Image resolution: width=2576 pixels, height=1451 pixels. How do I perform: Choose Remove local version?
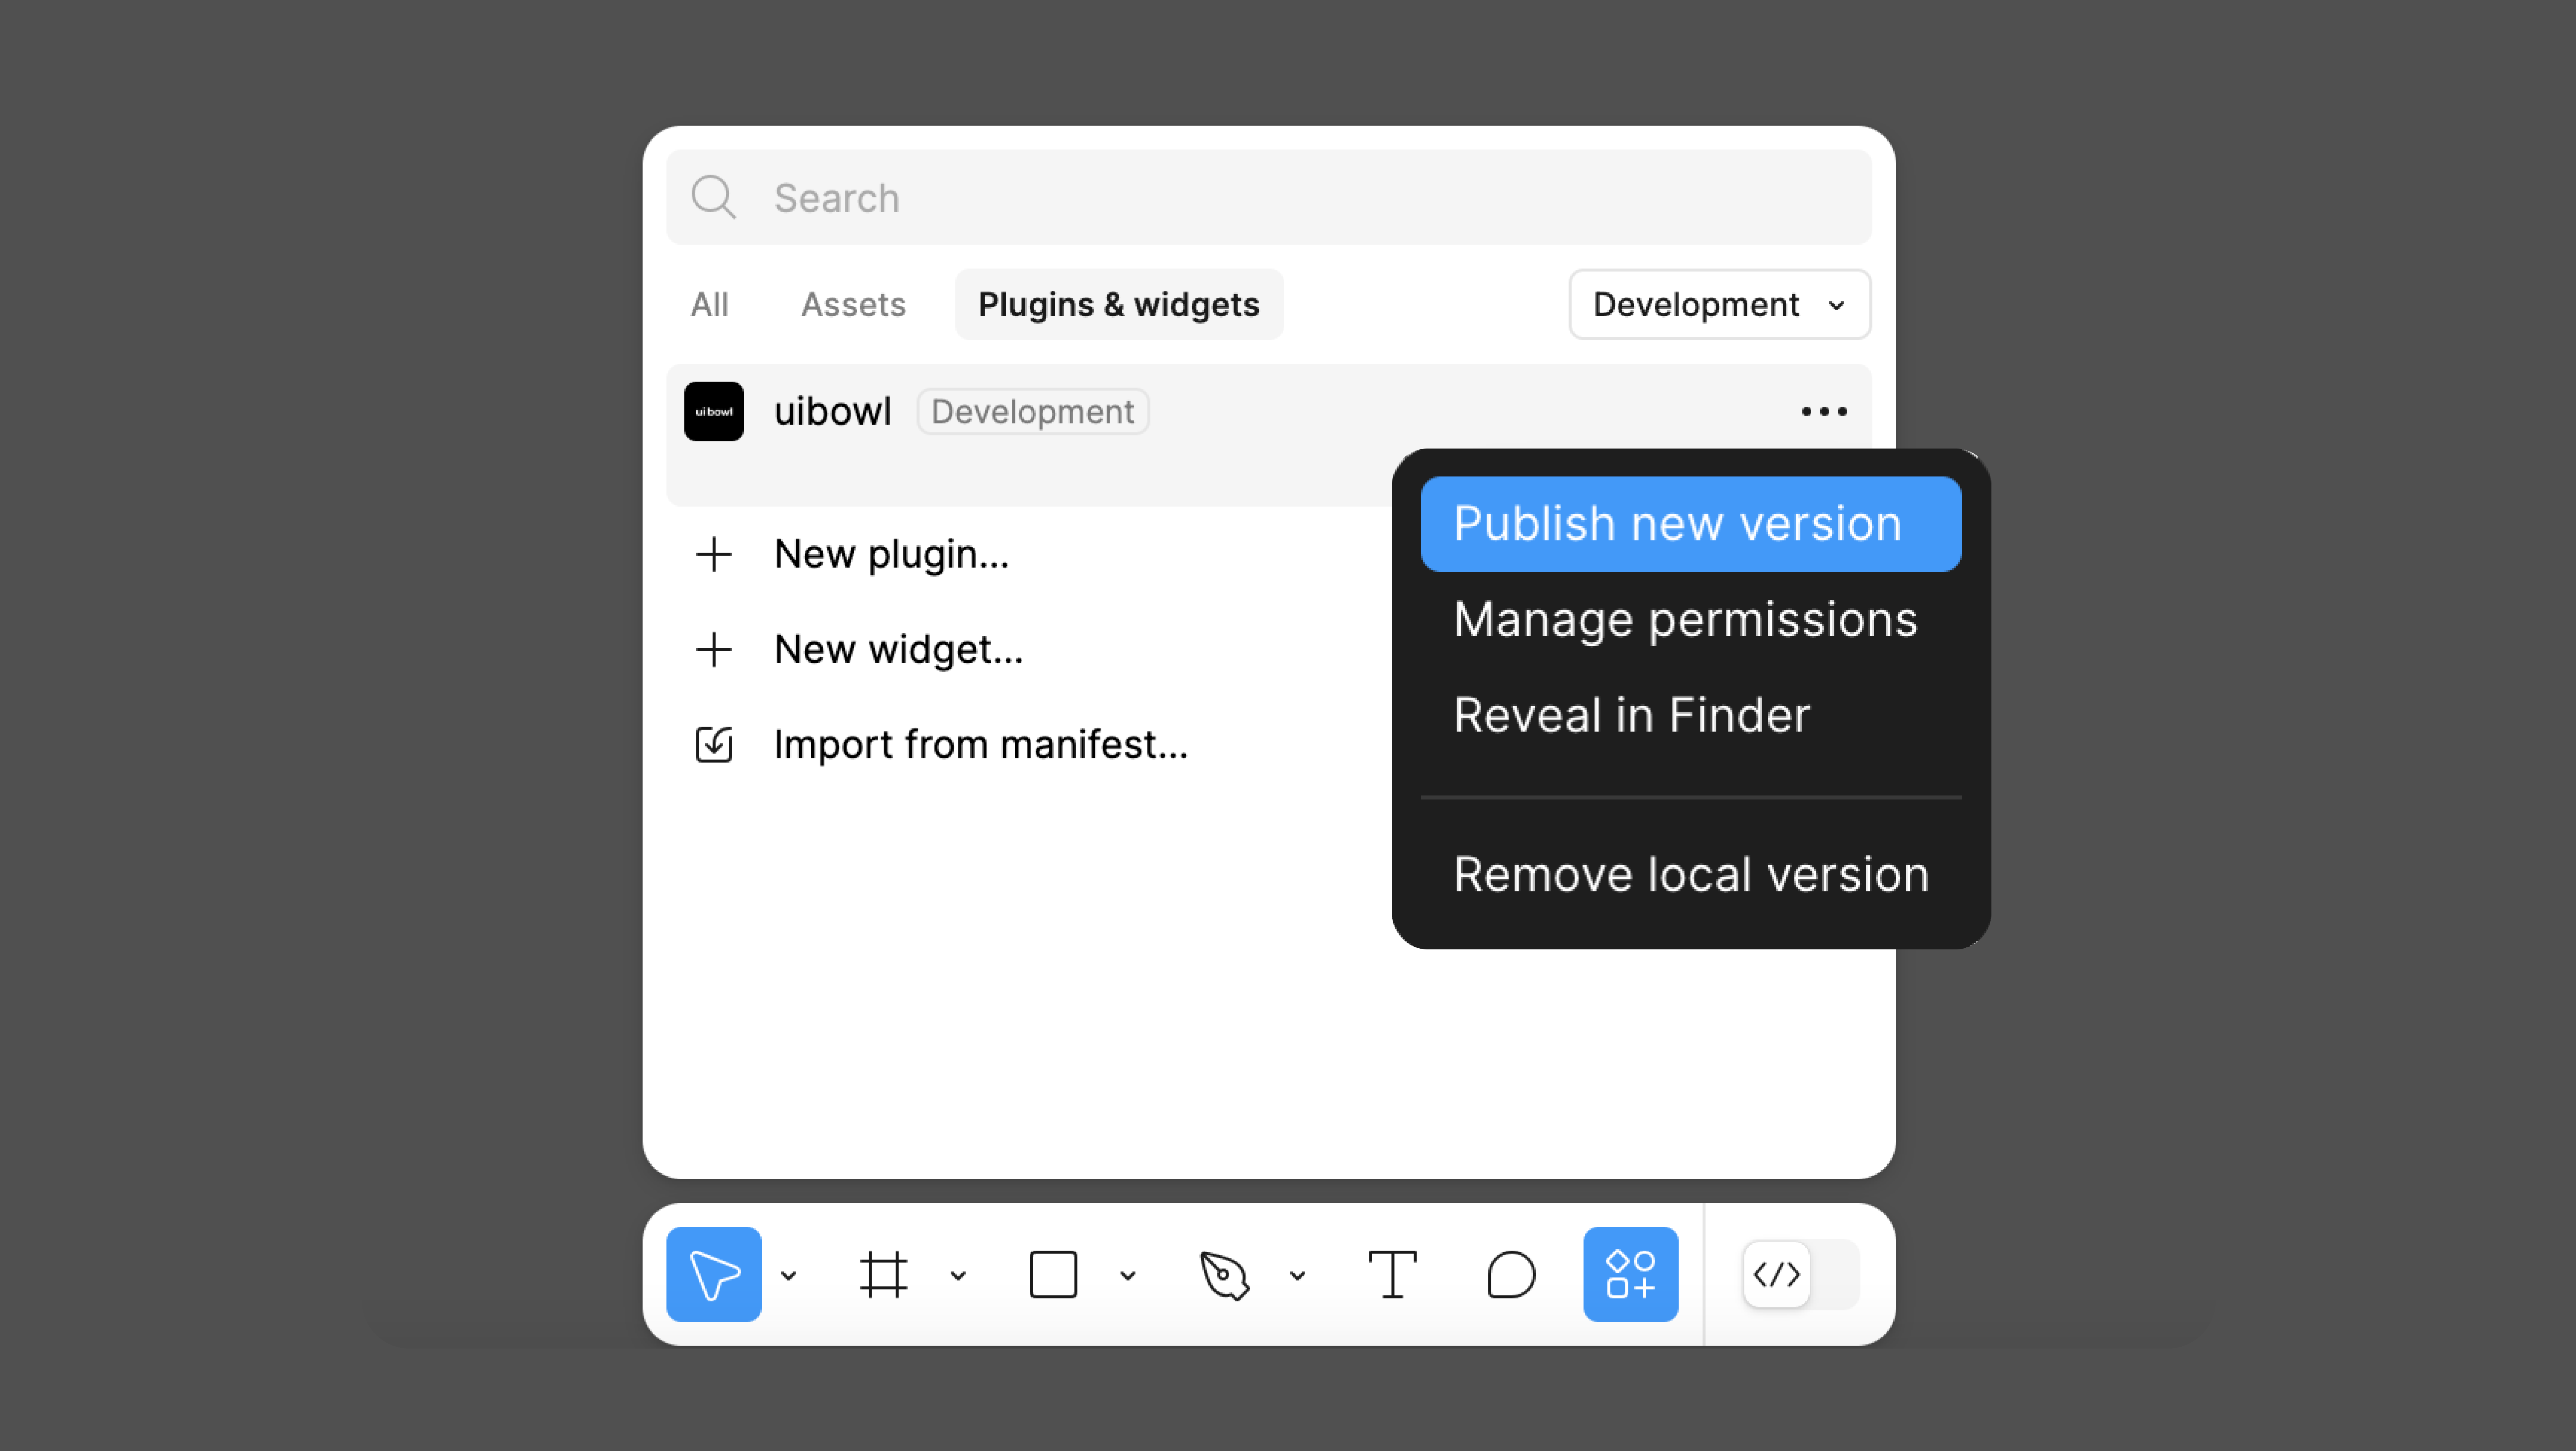1690,875
